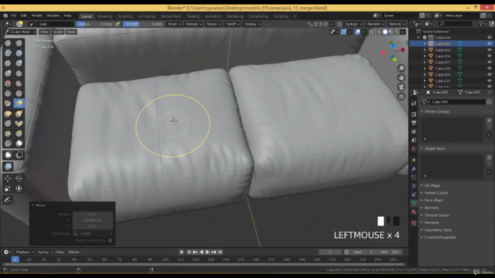The height and width of the screenshot is (278, 495).
Task: Open the Modifiers wrench properties tab
Action: [x=414, y=168]
